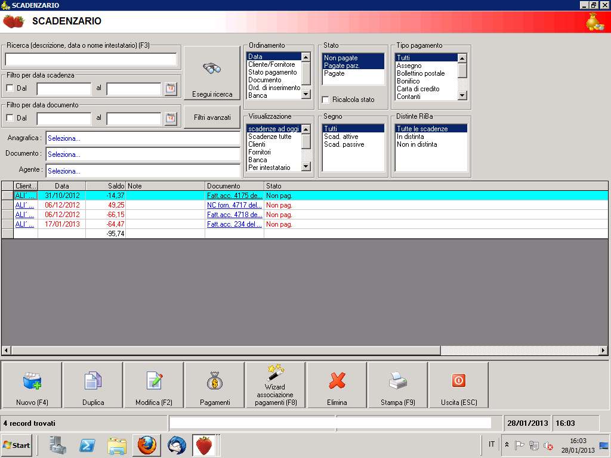Click horizontal scrollbar thumb of grid
Image resolution: width=611 pixels, height=458 pixels.
pos(226,351)
